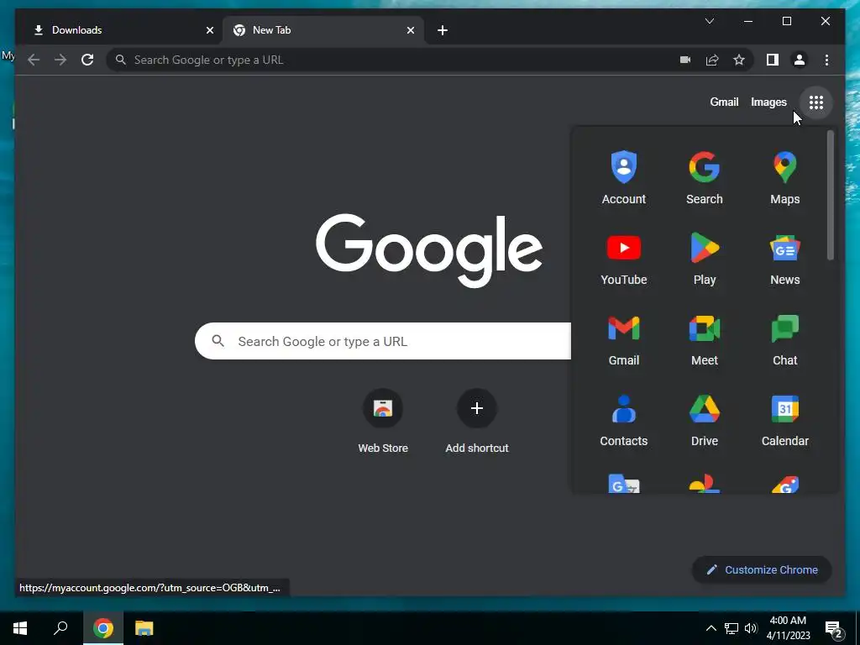The height and width of the screenshot is (645, 860).
Task: Open the Windows Start menu
Action: pyautogui.click(x=20, y=628)
